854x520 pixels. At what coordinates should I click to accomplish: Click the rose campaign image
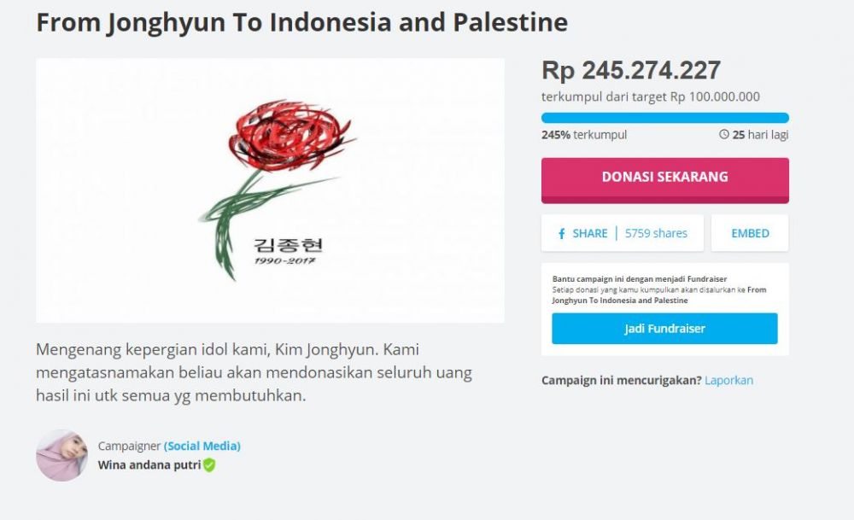[x=270, y=190]
